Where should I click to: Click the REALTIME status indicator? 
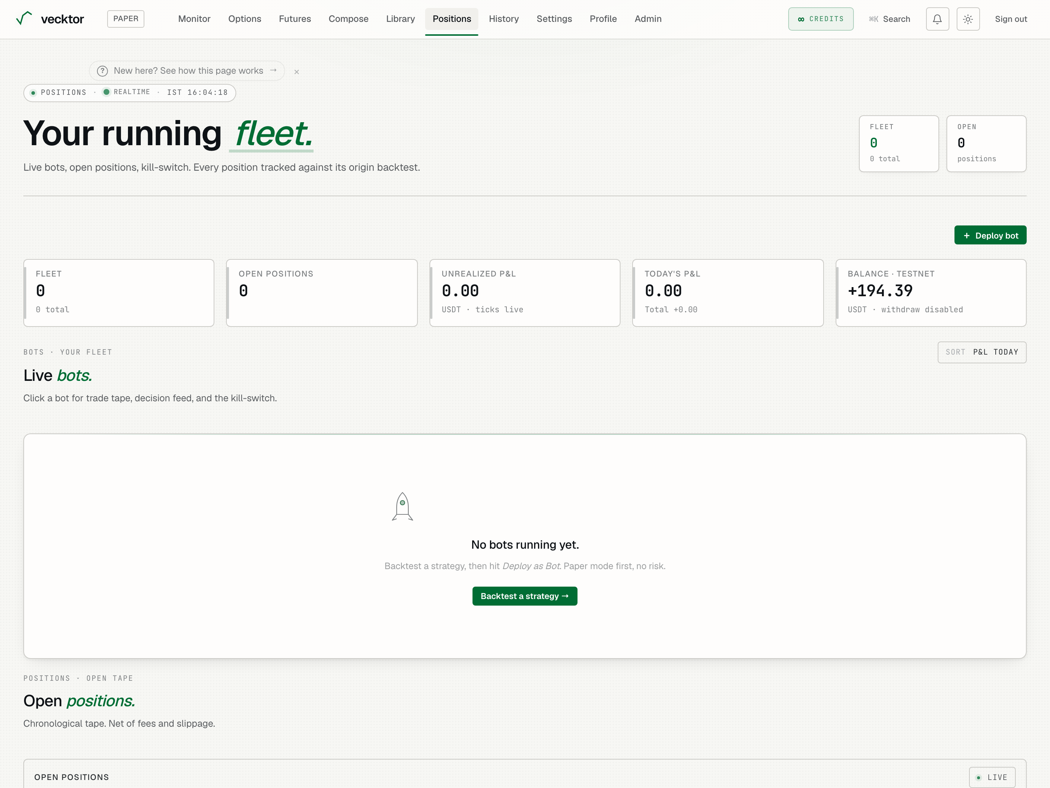click(x=127, y=92)
